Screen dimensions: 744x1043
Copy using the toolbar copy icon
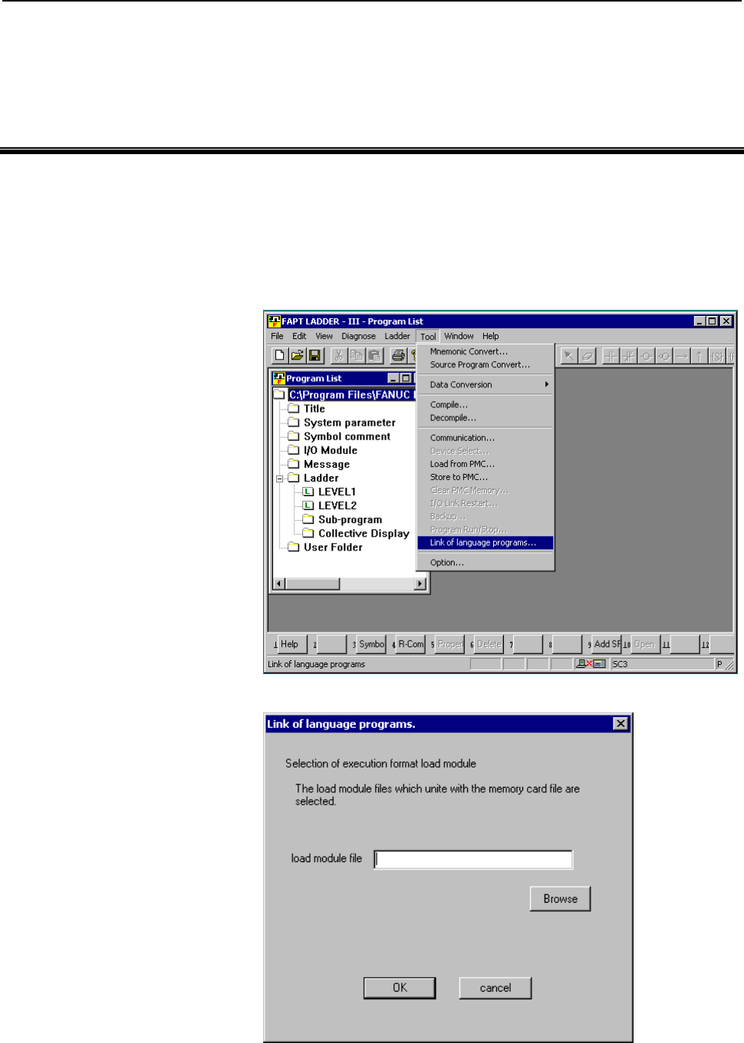pyautogui.click(x=357, y=356)
